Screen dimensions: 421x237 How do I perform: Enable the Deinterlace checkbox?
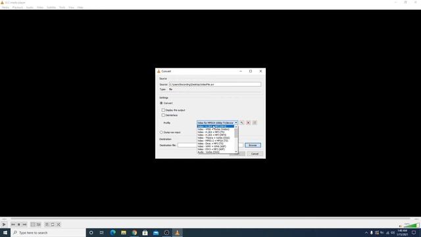(x=163, y=115)
